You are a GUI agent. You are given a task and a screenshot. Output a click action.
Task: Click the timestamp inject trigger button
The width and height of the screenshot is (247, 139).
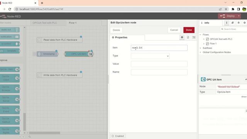tap(34, 54)
